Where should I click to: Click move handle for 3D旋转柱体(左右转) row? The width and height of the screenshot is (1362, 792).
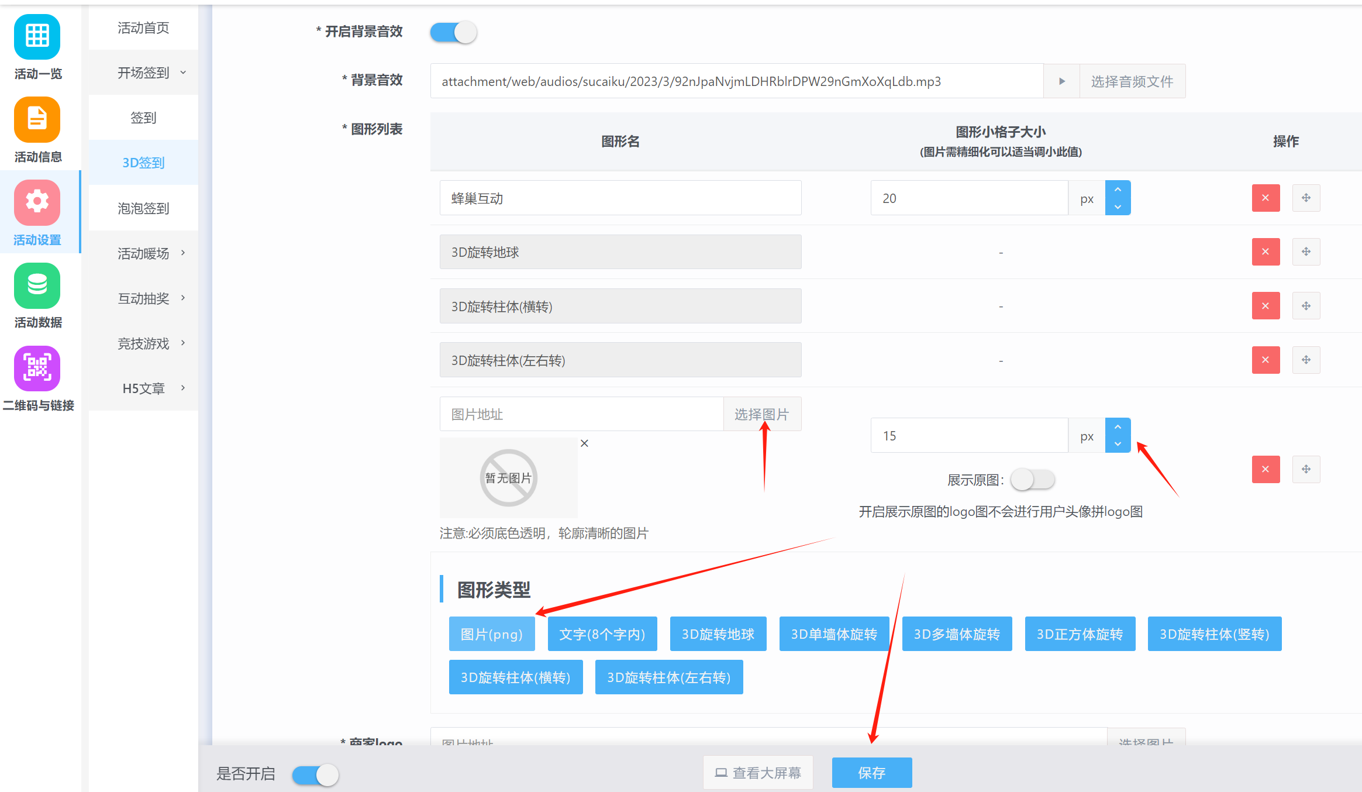coord(1306,360)
